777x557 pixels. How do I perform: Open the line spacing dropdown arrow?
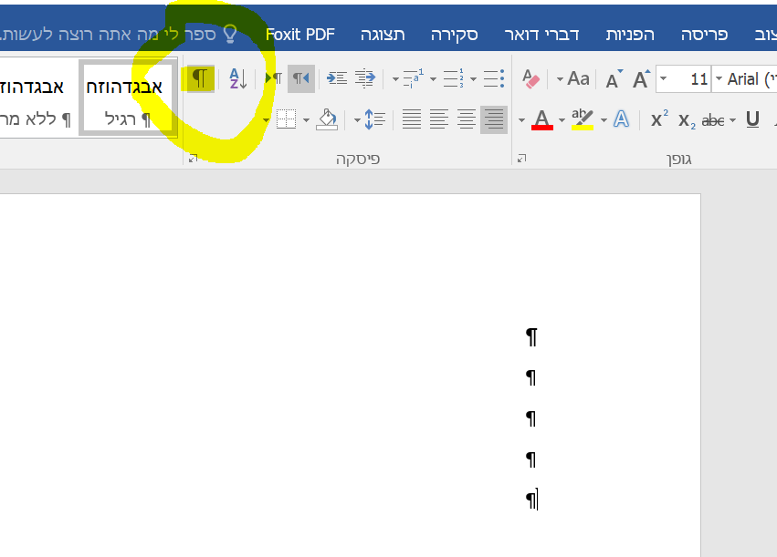(357, 120)
